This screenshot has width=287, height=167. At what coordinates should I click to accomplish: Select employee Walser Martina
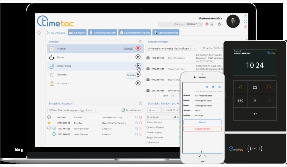(154, 122)
